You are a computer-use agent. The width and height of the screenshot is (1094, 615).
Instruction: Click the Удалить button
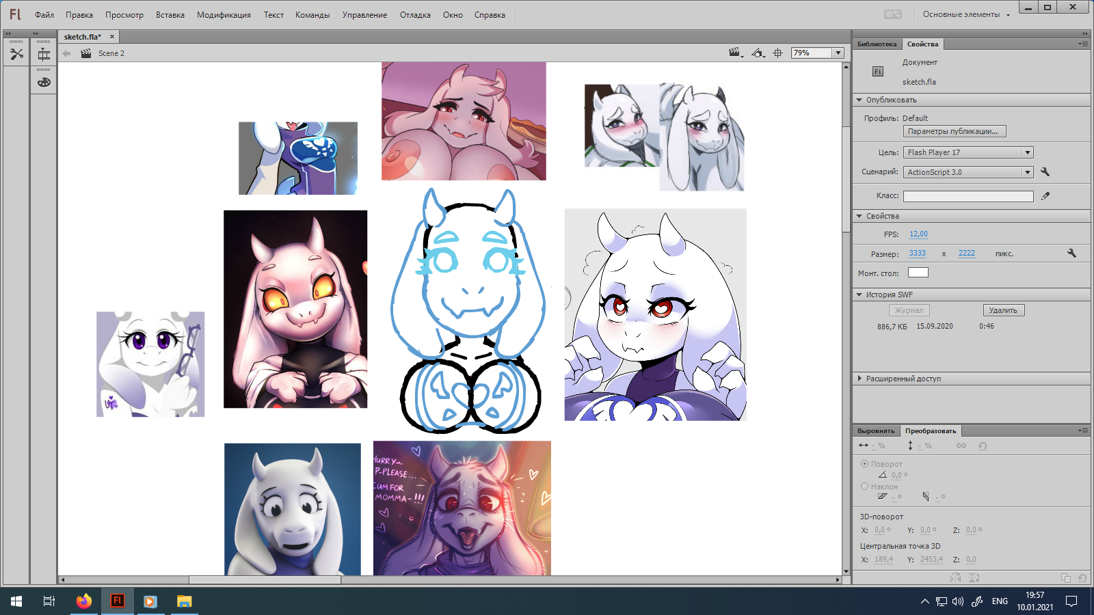tap(1003, 310)
